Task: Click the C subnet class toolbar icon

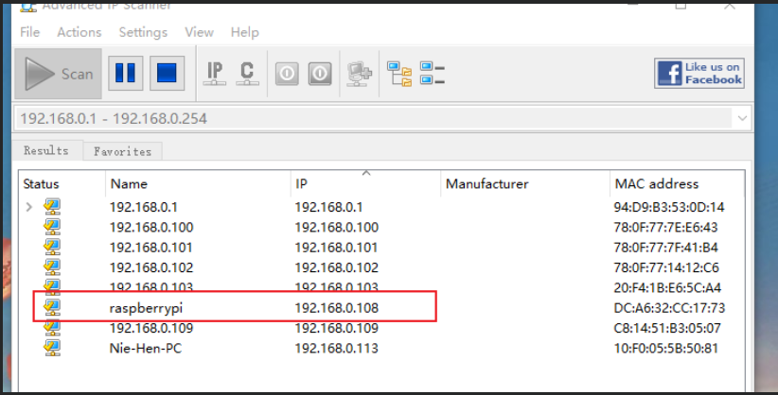Action: click(x=247, y=74)
